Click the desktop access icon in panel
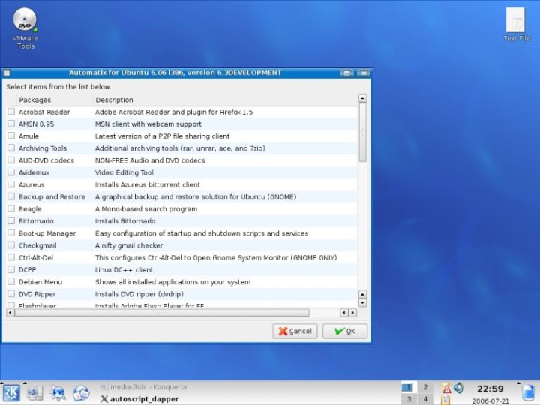 (x=34, y=393)
